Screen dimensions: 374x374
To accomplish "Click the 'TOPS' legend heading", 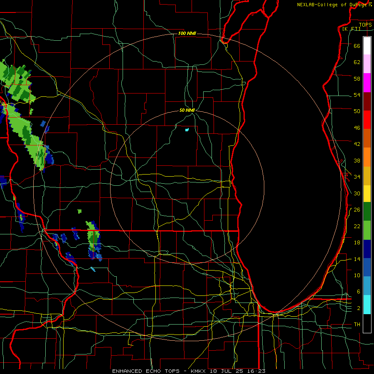I will tap(365, 25).
